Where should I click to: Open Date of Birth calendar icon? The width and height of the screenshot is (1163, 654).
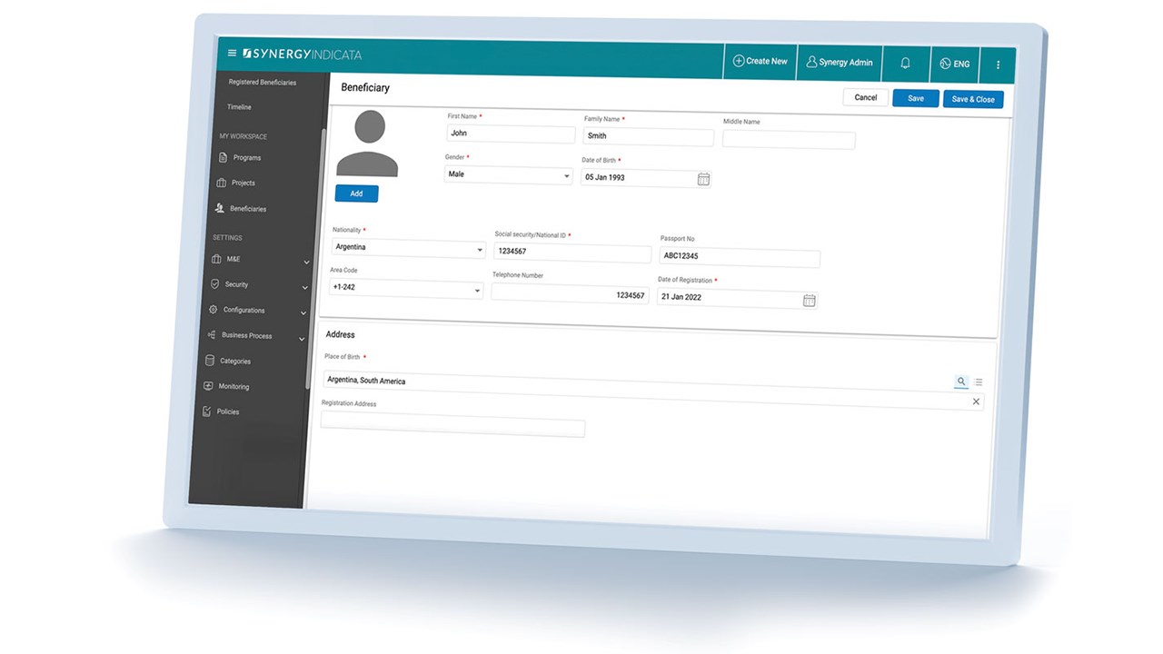pos(703,179)
